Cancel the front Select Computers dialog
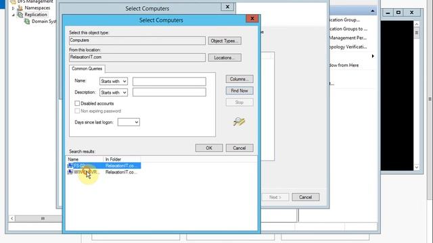 (x=240, y=148)
